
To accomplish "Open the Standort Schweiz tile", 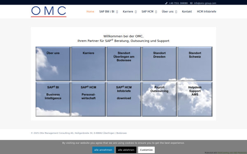I will 195,64.
